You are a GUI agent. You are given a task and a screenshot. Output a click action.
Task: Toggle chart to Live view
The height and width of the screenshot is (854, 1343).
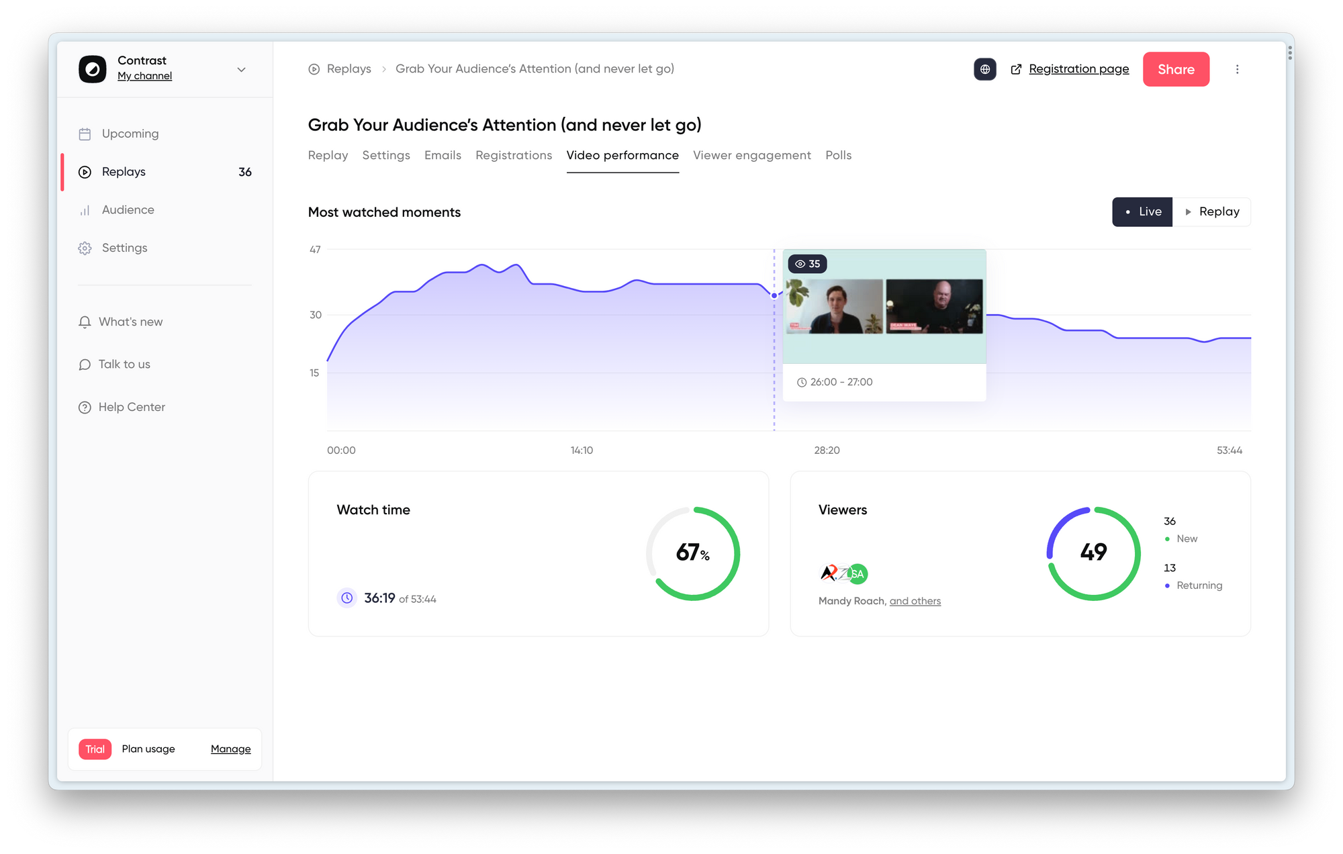(1142, 212)
